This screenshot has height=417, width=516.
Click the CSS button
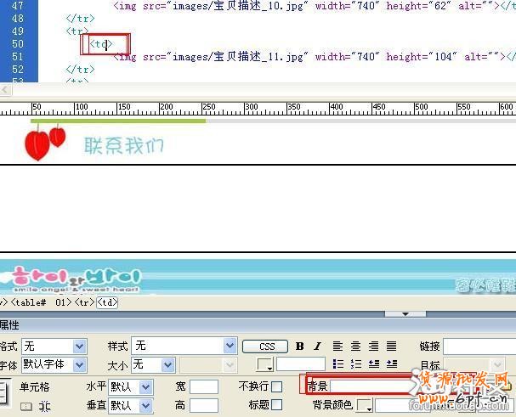[x=265, y=347]
